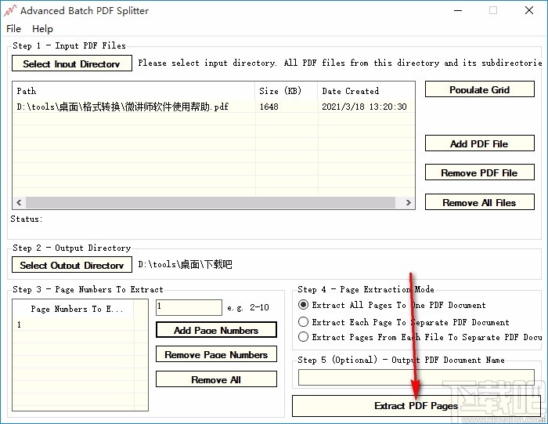548x424 pixels.
Task: Click the Remove All Files button
Action: click(x=479, y=202)
